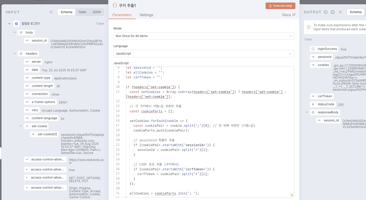The width and height of the screenshot is (366, 200).
Task: Click the 200 status code value
Action: (341, 105)
